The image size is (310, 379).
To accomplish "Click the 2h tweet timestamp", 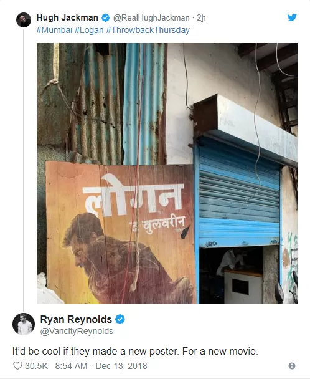I will pyautogui.click(x=201, y=18).
